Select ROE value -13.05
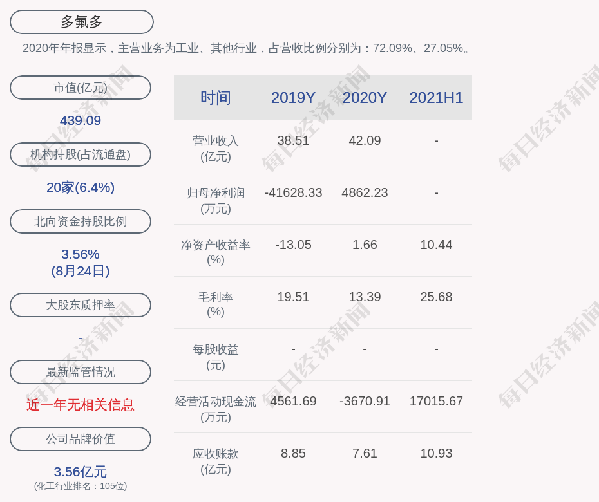This screenshot has width=599, height=502. pyautogui.click(x=293, y=245)
